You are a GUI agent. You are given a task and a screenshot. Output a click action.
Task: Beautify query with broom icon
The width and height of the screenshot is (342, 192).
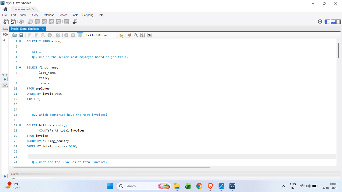point(129,35)
